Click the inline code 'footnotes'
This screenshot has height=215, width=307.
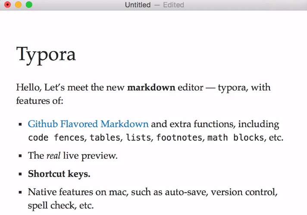(x=179, y=138)
